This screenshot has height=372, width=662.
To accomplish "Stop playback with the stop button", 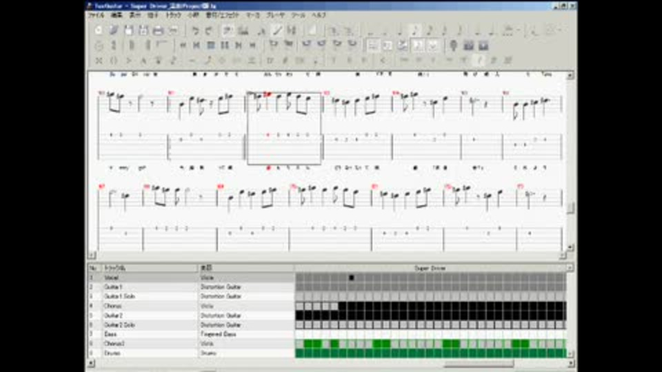I will (211, 45).
